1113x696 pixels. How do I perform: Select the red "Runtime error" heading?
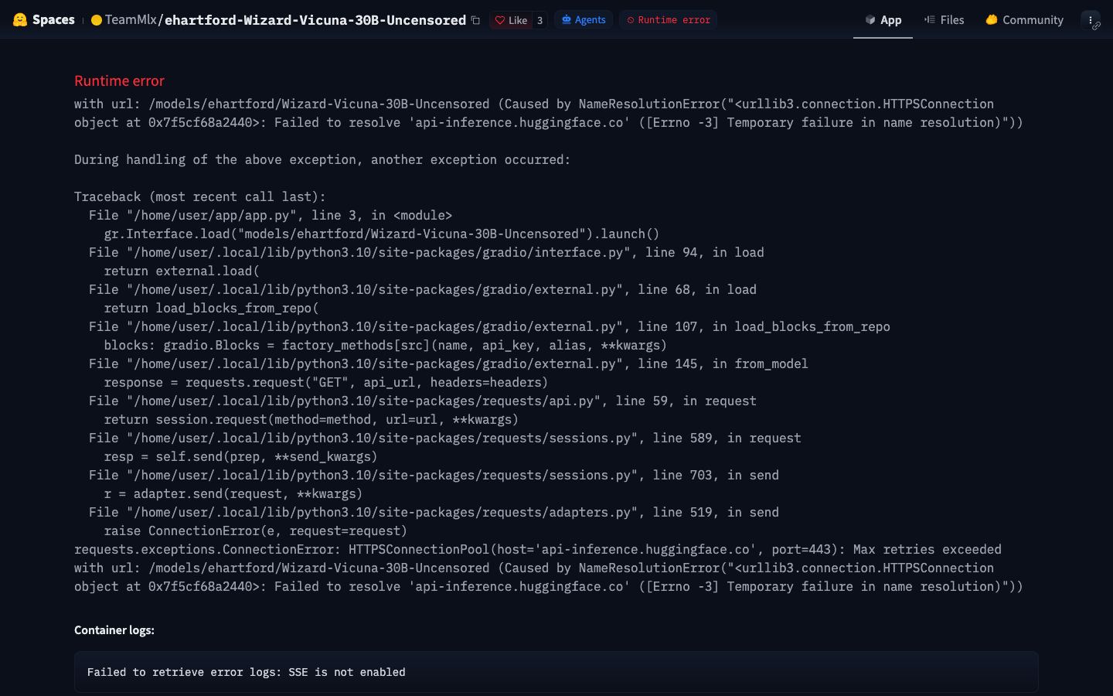[x=119, y=80]
